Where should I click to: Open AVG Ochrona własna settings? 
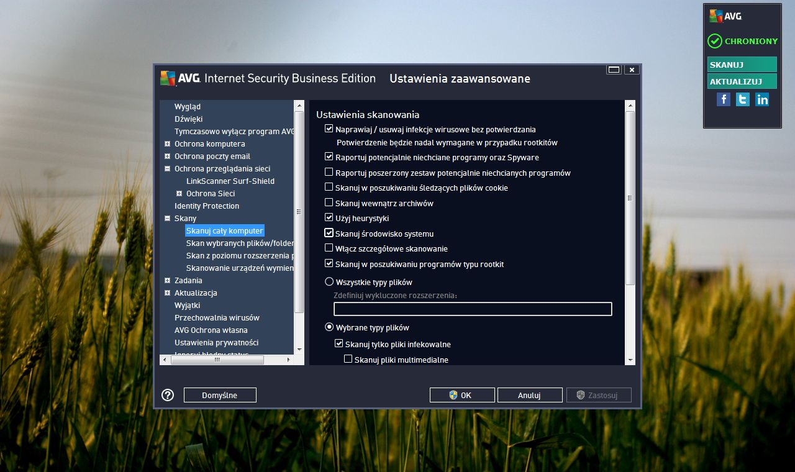point(211,330)
